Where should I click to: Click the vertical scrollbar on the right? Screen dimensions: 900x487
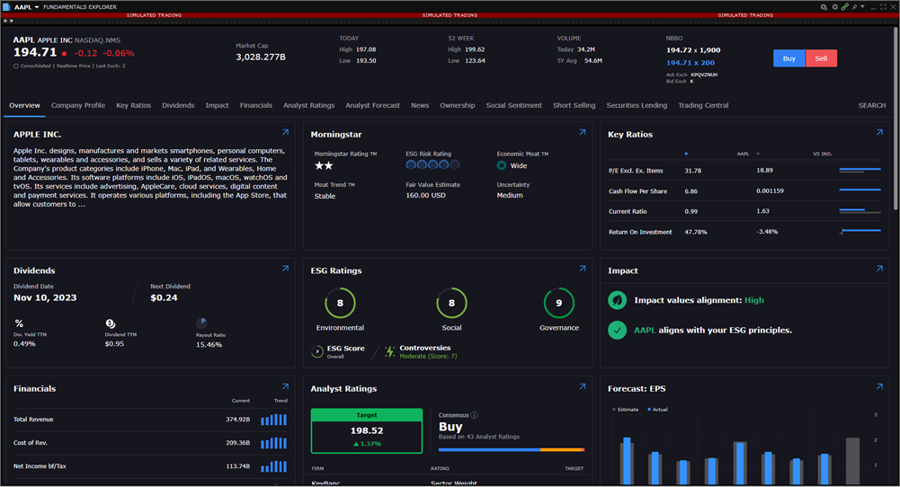coord(896,118)
